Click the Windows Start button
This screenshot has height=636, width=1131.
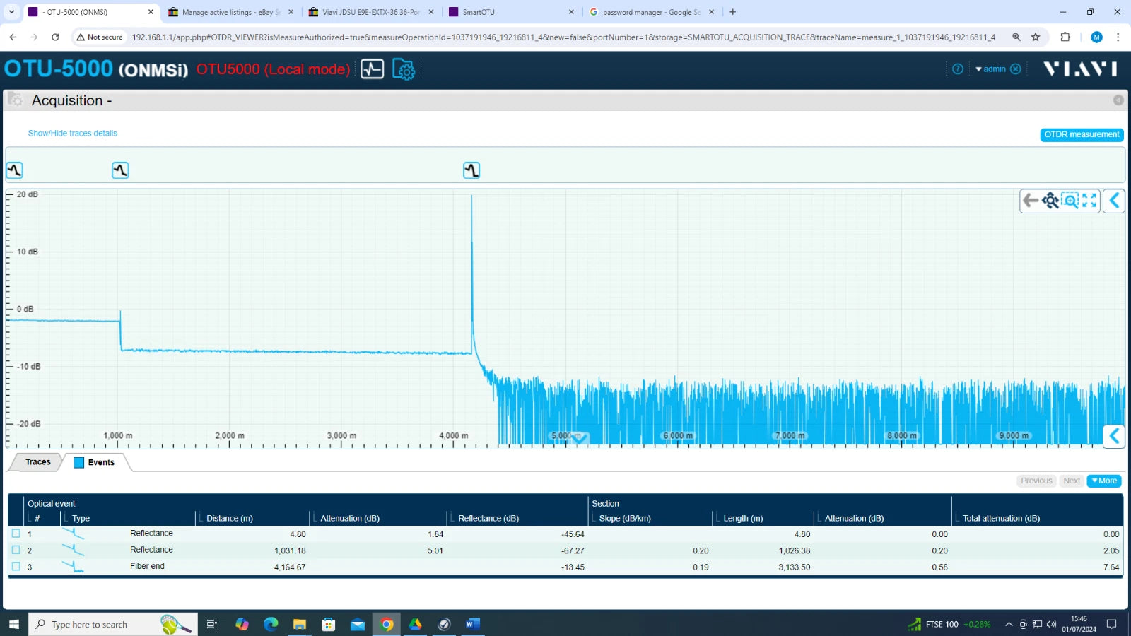click(x=13, y=624)
